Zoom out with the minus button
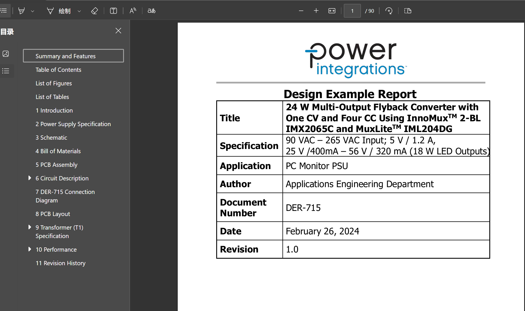The height and width of the screenshot is (311, 525). point(301,11)
